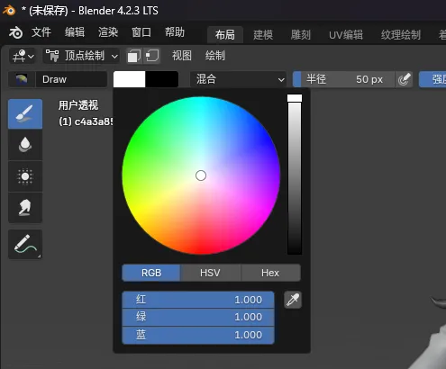This screenshot has width=446, height=369.
Task: Click the 红 red value field
Action: click(198, 300)
